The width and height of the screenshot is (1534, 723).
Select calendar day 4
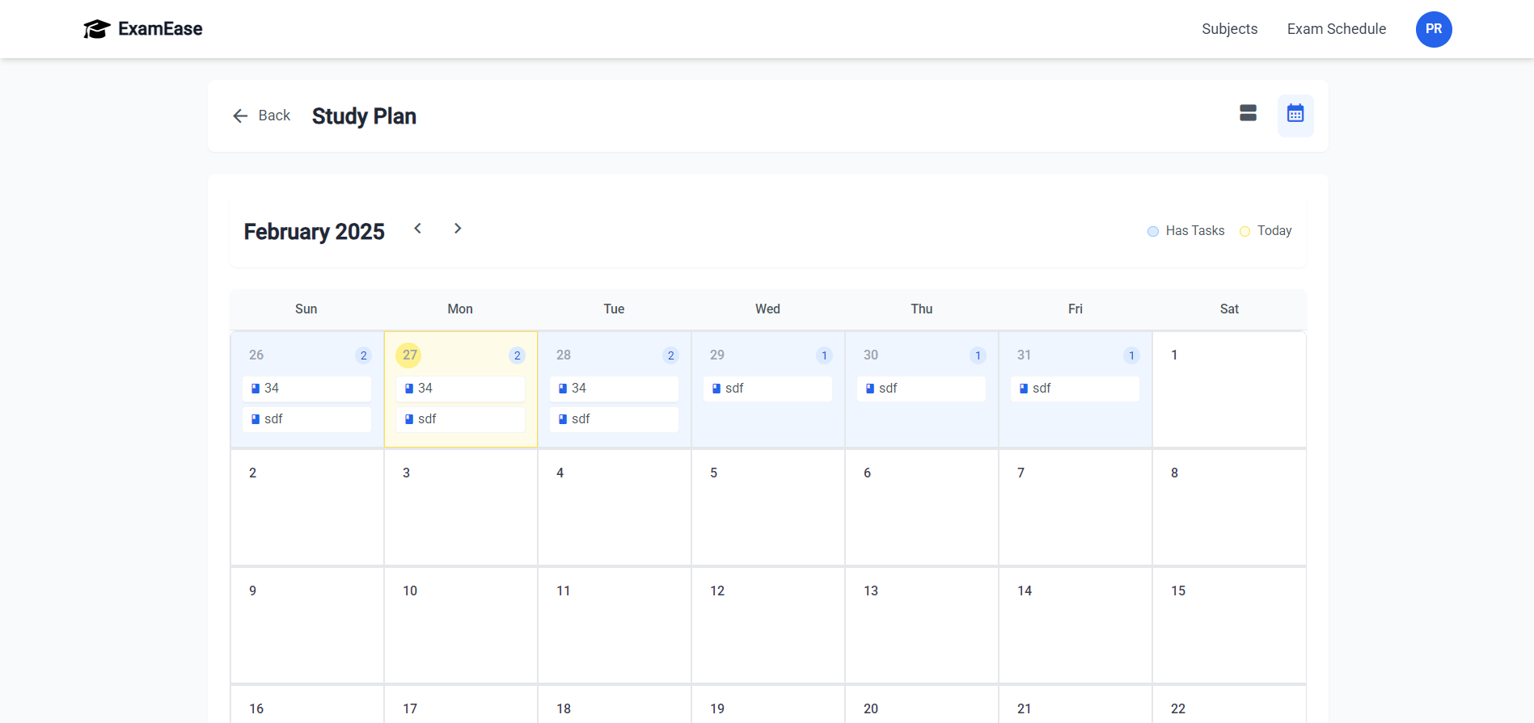(614, 507)
